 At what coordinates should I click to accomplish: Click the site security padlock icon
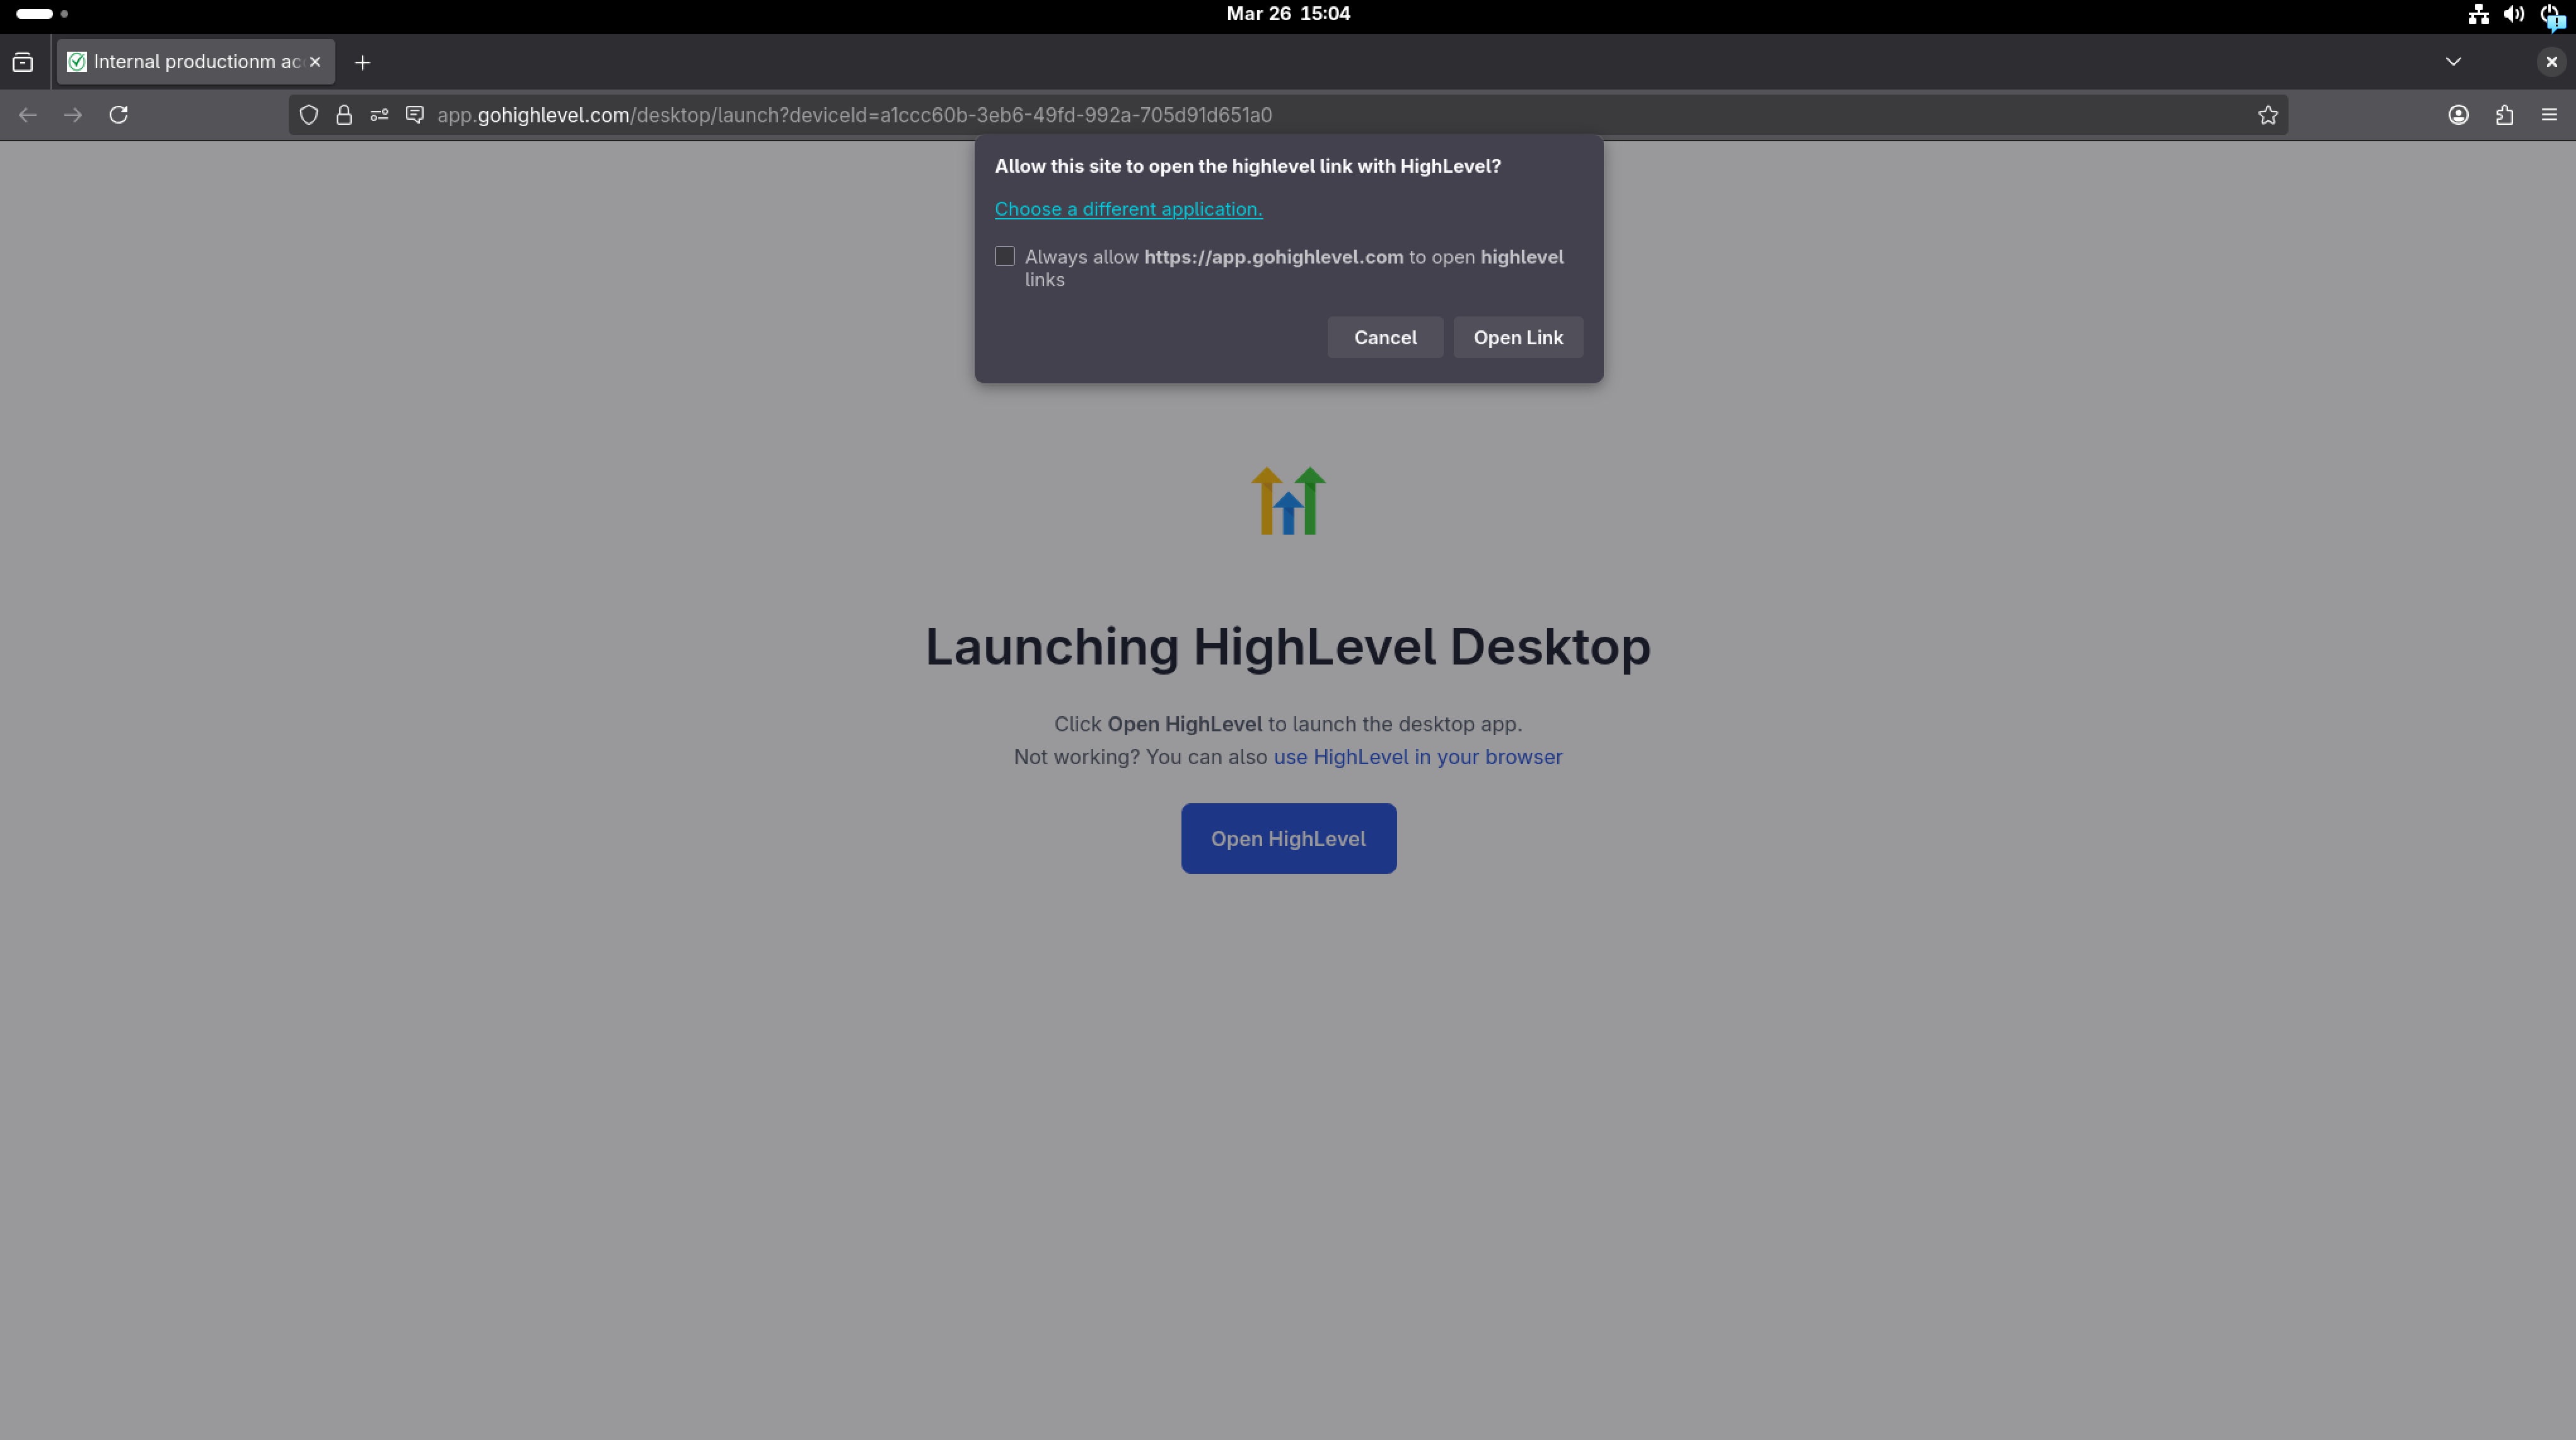click(344, 115)
